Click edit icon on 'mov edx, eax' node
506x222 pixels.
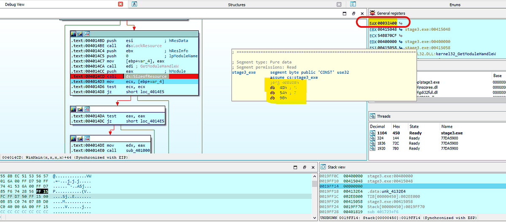(80, 138)
